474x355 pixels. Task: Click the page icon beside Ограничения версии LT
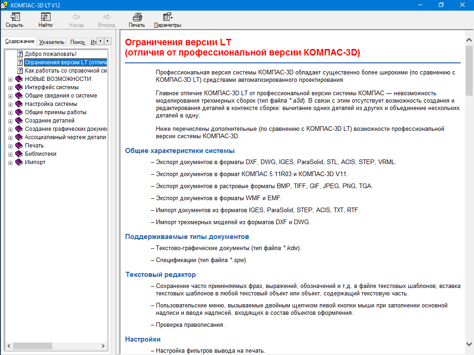(20, 62)
